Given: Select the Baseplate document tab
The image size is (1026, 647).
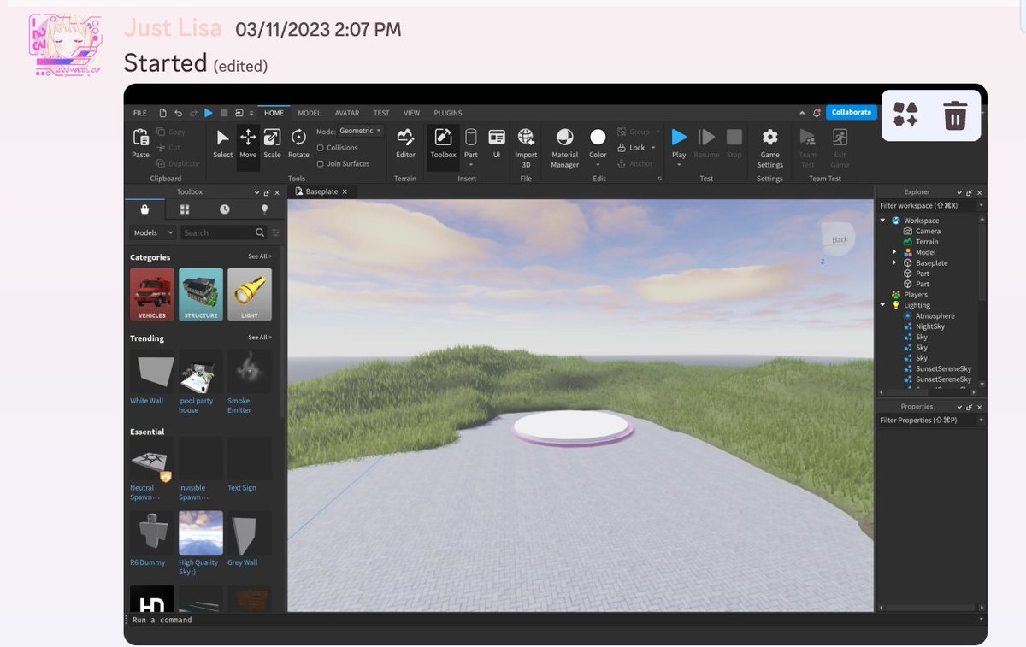Looking at the screenshot, I should tap(321, 192).
